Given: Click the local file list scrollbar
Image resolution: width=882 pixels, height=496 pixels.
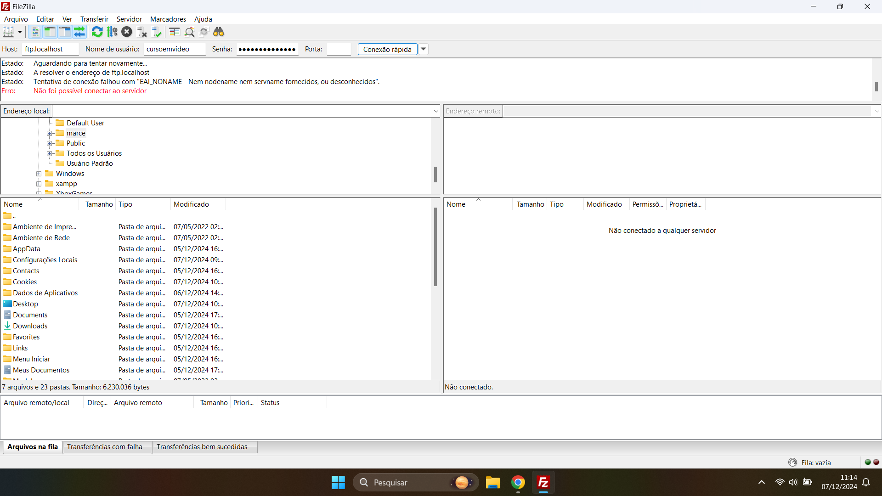Looking at the screenshot, I should (x=435, y=247).
